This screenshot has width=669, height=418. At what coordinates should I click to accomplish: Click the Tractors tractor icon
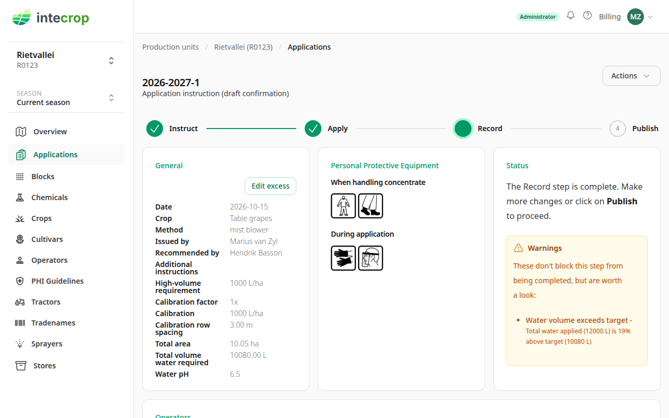tap(20, 302)
